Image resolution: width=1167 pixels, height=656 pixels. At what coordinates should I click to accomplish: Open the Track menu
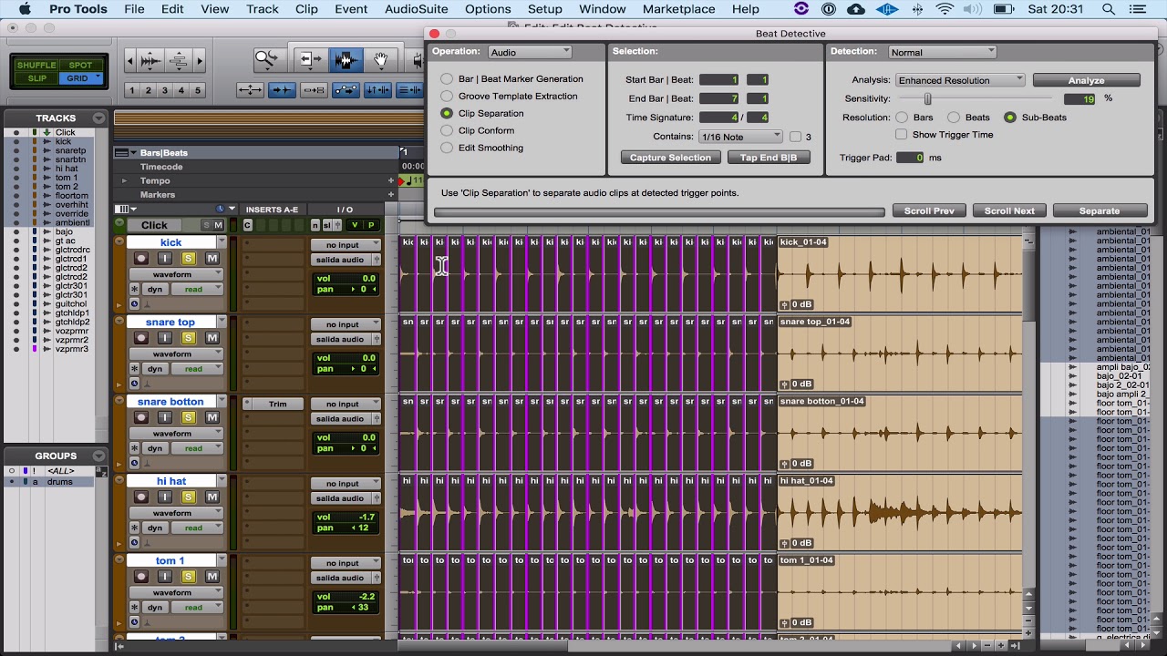pyautogui.click(x=263, y=9)
